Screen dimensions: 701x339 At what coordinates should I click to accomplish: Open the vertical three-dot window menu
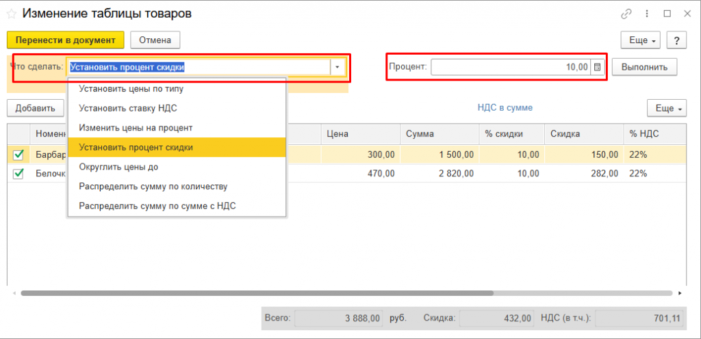646,14
